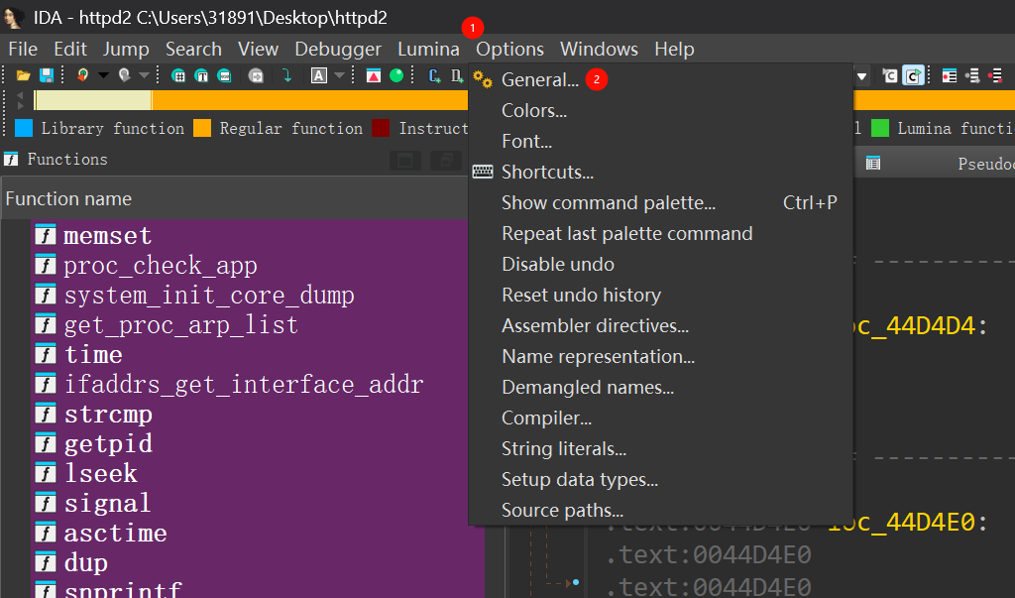Click the Regular function orange swatch
1015x598 pixels.
point(202,128)
